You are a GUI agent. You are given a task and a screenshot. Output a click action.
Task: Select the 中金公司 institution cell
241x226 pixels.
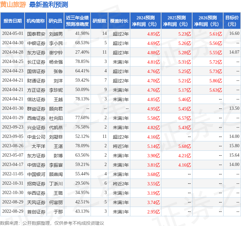pos(36,137)
